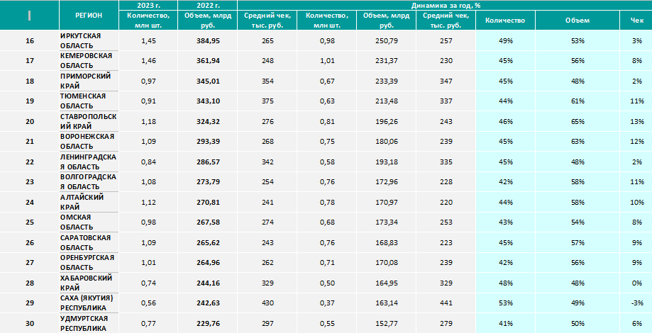This screenshot has width=652, height=333.
Task: Click the average check value '441'
Action: tap(446, 303)
